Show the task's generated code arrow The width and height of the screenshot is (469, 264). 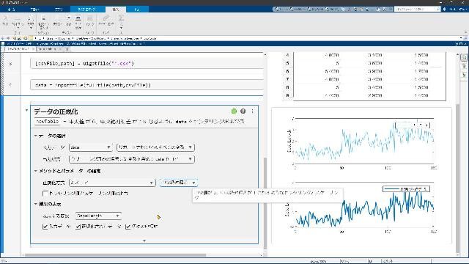144,241
